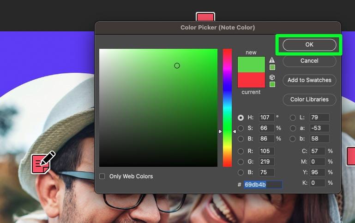Click the circle marker in color field
The image size is (355, 223).
click(x=177, y=66)
